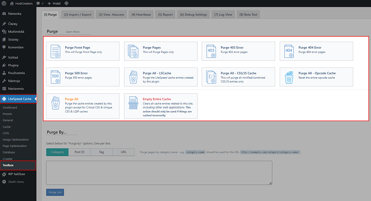Viewport: 371px width, 201px height.
Task: Open the [8] Beta Test tab
Action: (x=248, y=14)
